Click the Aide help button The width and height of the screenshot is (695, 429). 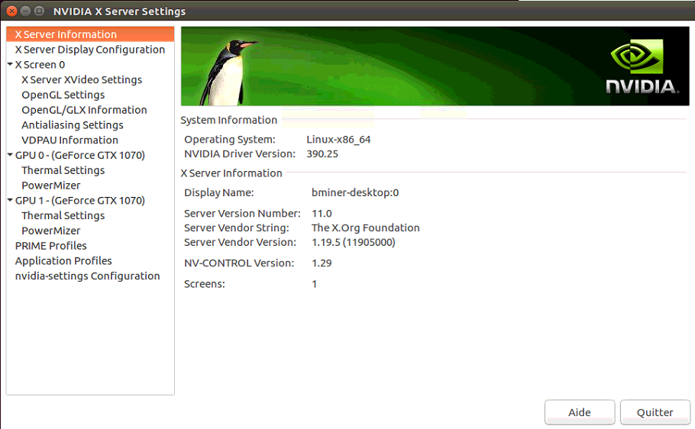point(580,412)
